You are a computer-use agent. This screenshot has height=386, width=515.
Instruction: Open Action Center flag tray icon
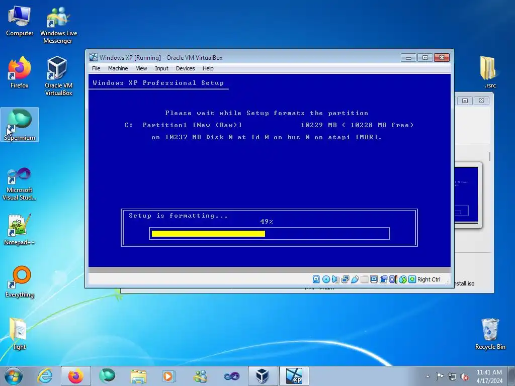tap(440, 376)
